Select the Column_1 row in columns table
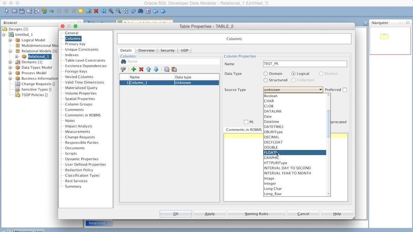This screenshot has height=232, width=413. click(x=169, y=83)
